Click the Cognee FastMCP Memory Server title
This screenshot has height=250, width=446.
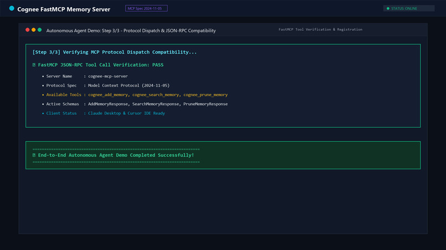pyautogui.click(x=64, y=9)
